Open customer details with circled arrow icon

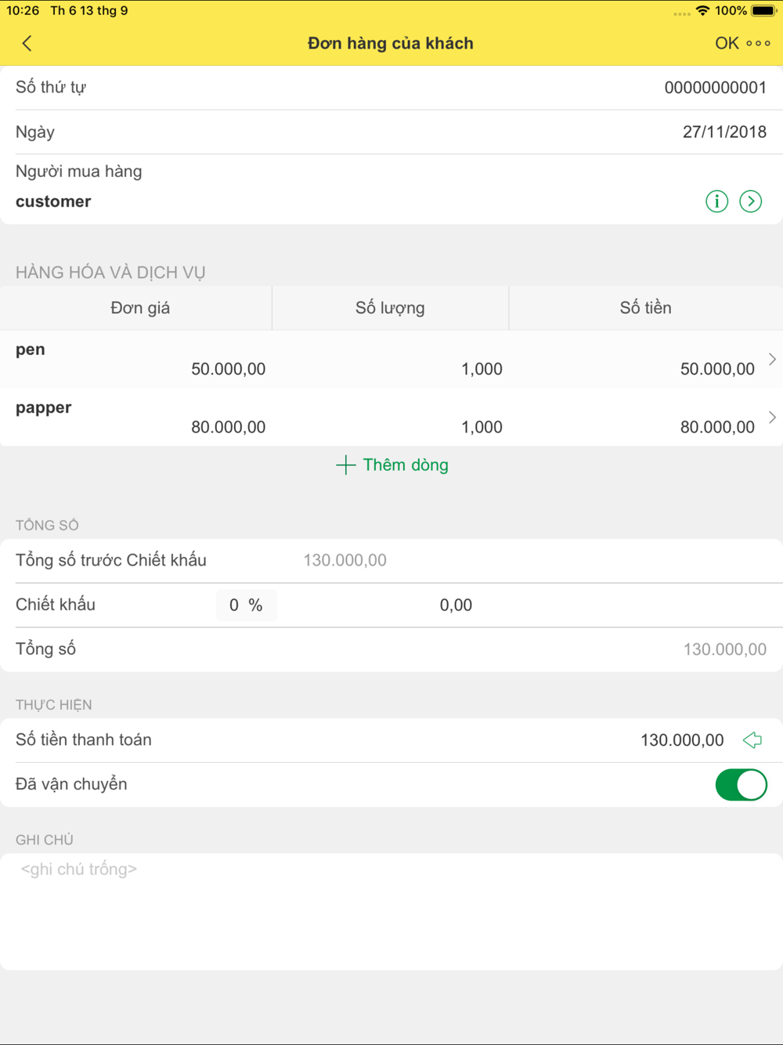coord(751,201)
